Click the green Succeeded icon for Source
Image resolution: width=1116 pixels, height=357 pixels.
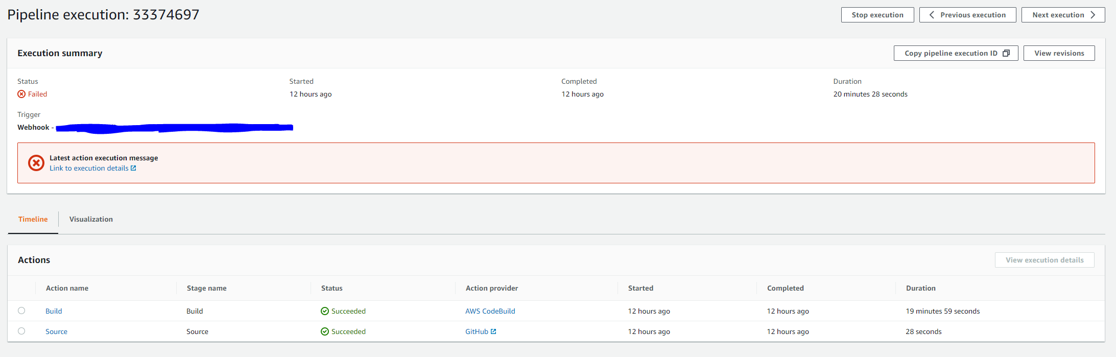(325, 331)
